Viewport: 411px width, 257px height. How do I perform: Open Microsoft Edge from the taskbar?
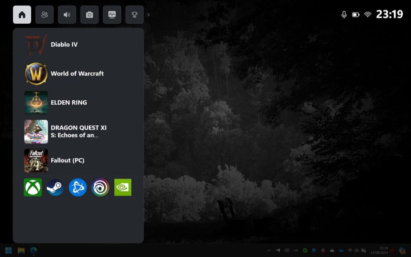pyautogui.click(x=34, y=251)
